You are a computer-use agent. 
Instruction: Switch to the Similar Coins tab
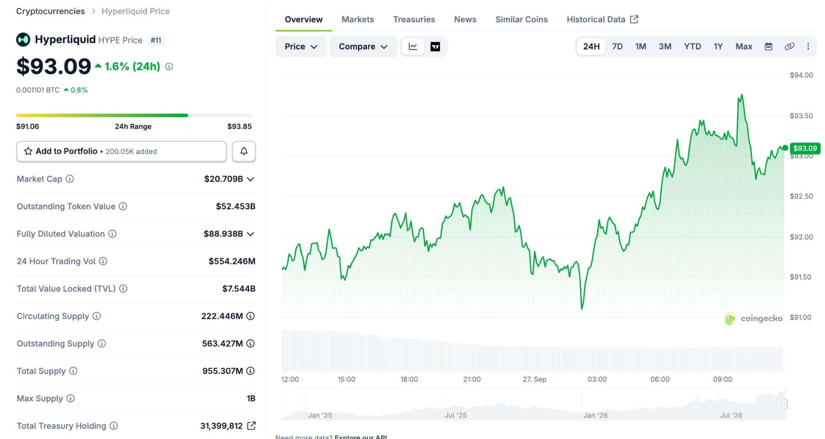click(x=521, y=20)
